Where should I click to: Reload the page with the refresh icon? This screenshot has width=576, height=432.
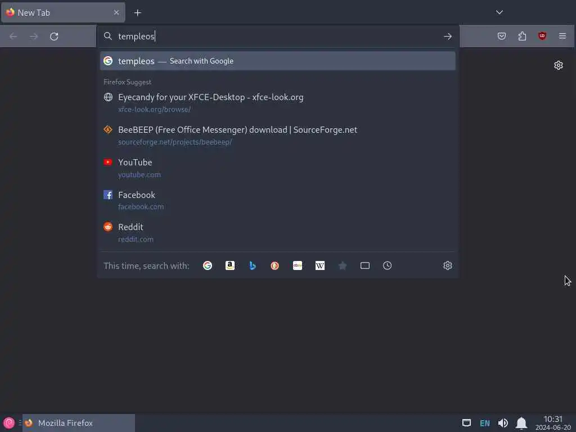(x=54, y=37)
